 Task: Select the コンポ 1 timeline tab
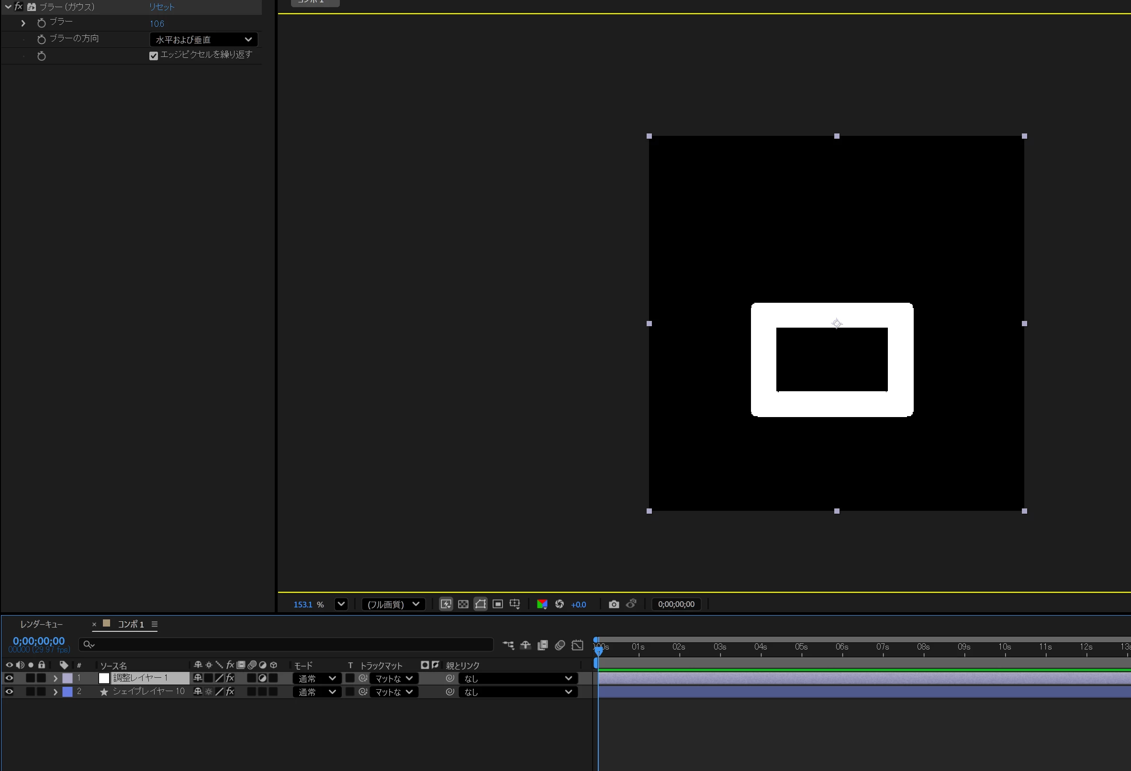click(130, 624)
